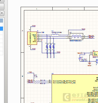The image size is (98, 103).
Task: Select the highlighted blue row in left list
Action: click(x=2, y=29)
